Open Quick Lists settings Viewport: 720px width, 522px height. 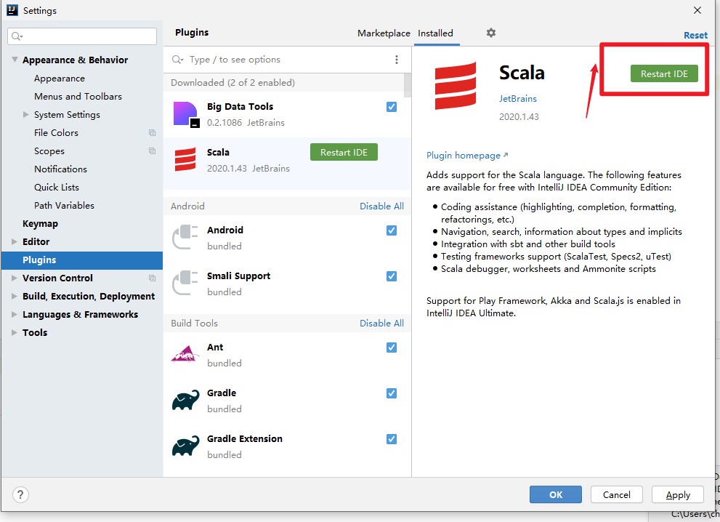57,188
